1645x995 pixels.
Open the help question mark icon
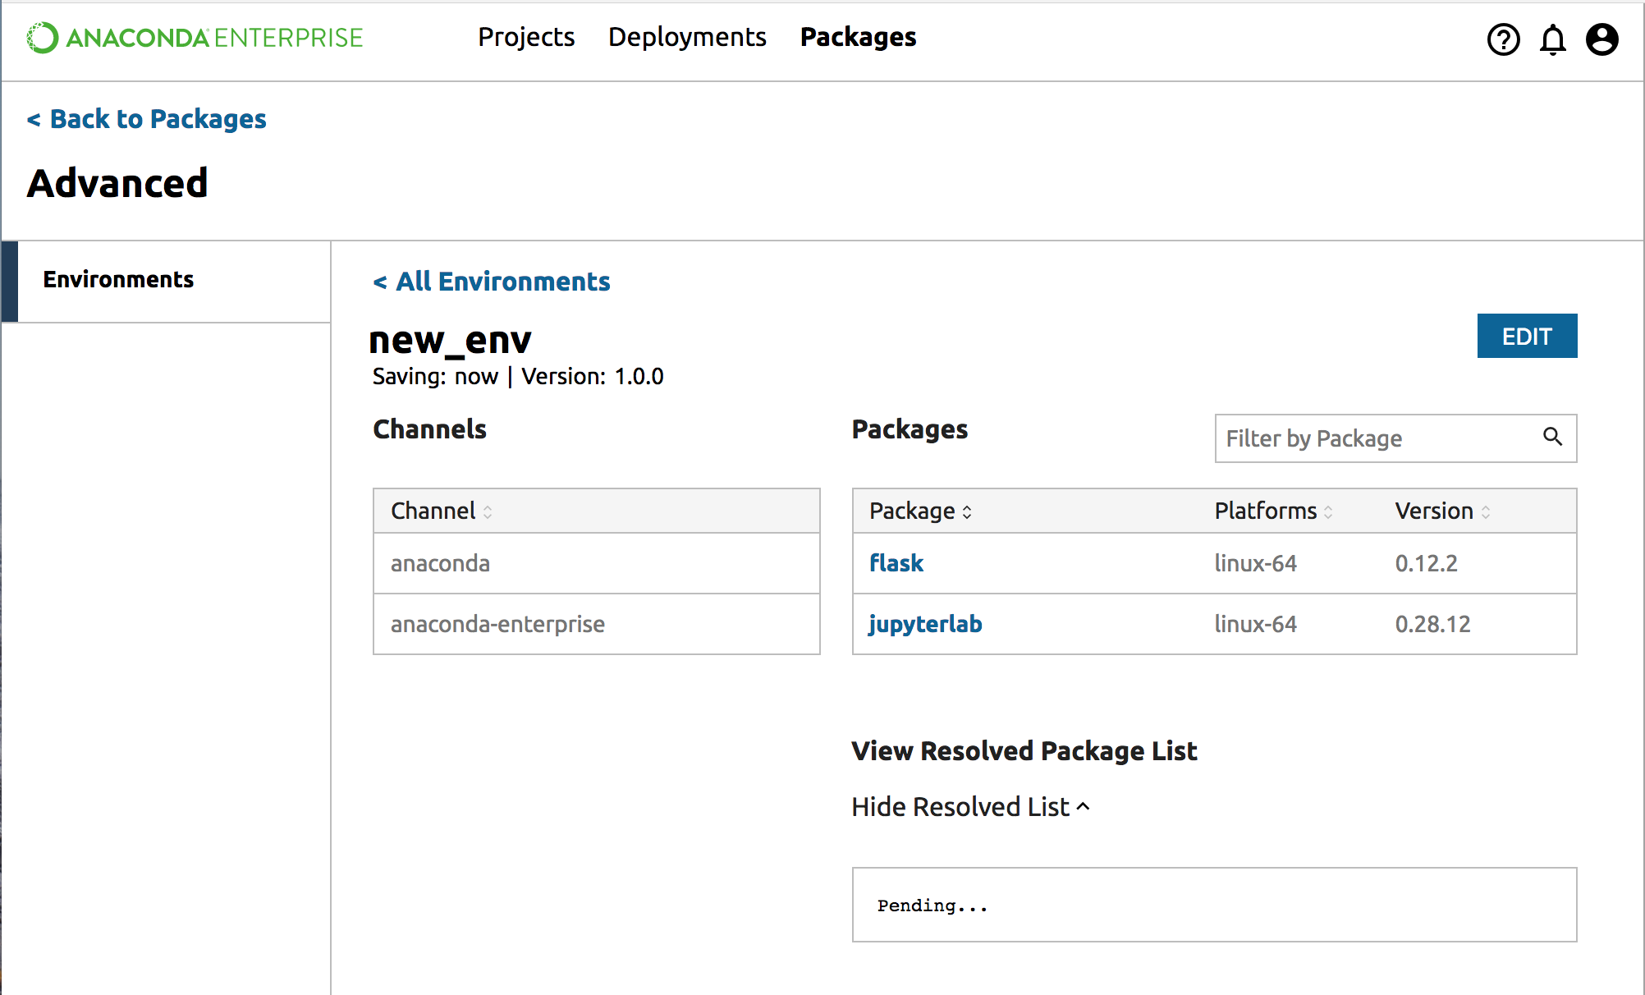coord(1503,39)
